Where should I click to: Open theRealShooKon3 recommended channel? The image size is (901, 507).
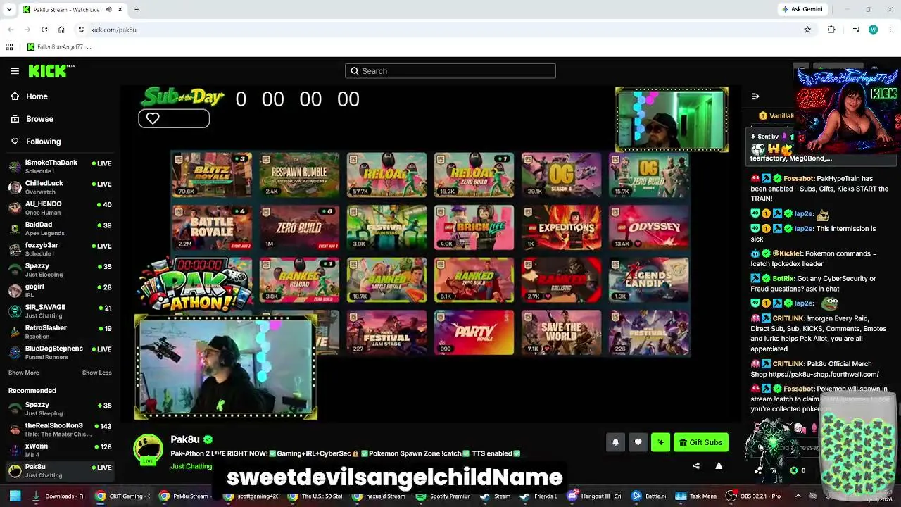60,429
